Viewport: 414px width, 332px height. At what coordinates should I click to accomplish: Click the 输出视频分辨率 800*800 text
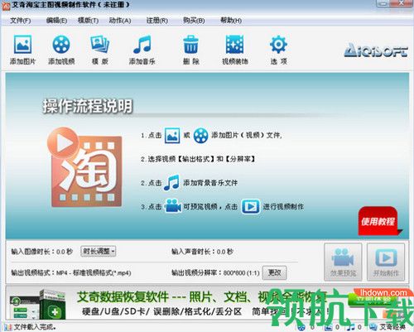215,273
